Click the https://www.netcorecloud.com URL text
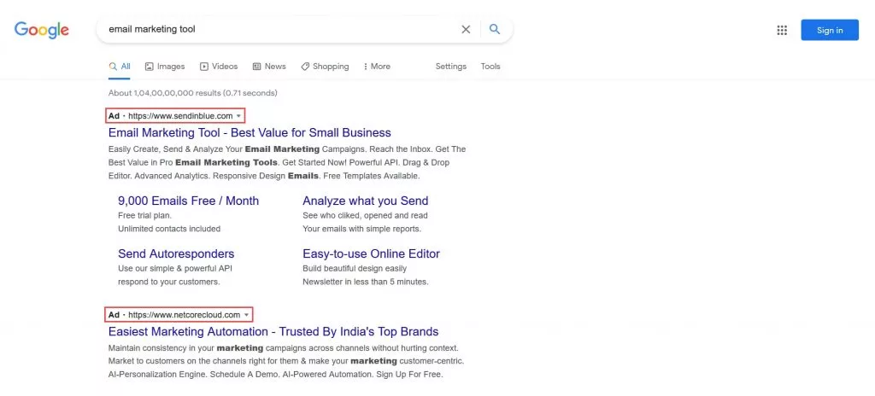This screenshot has height=396, width=875. (185, 315)
